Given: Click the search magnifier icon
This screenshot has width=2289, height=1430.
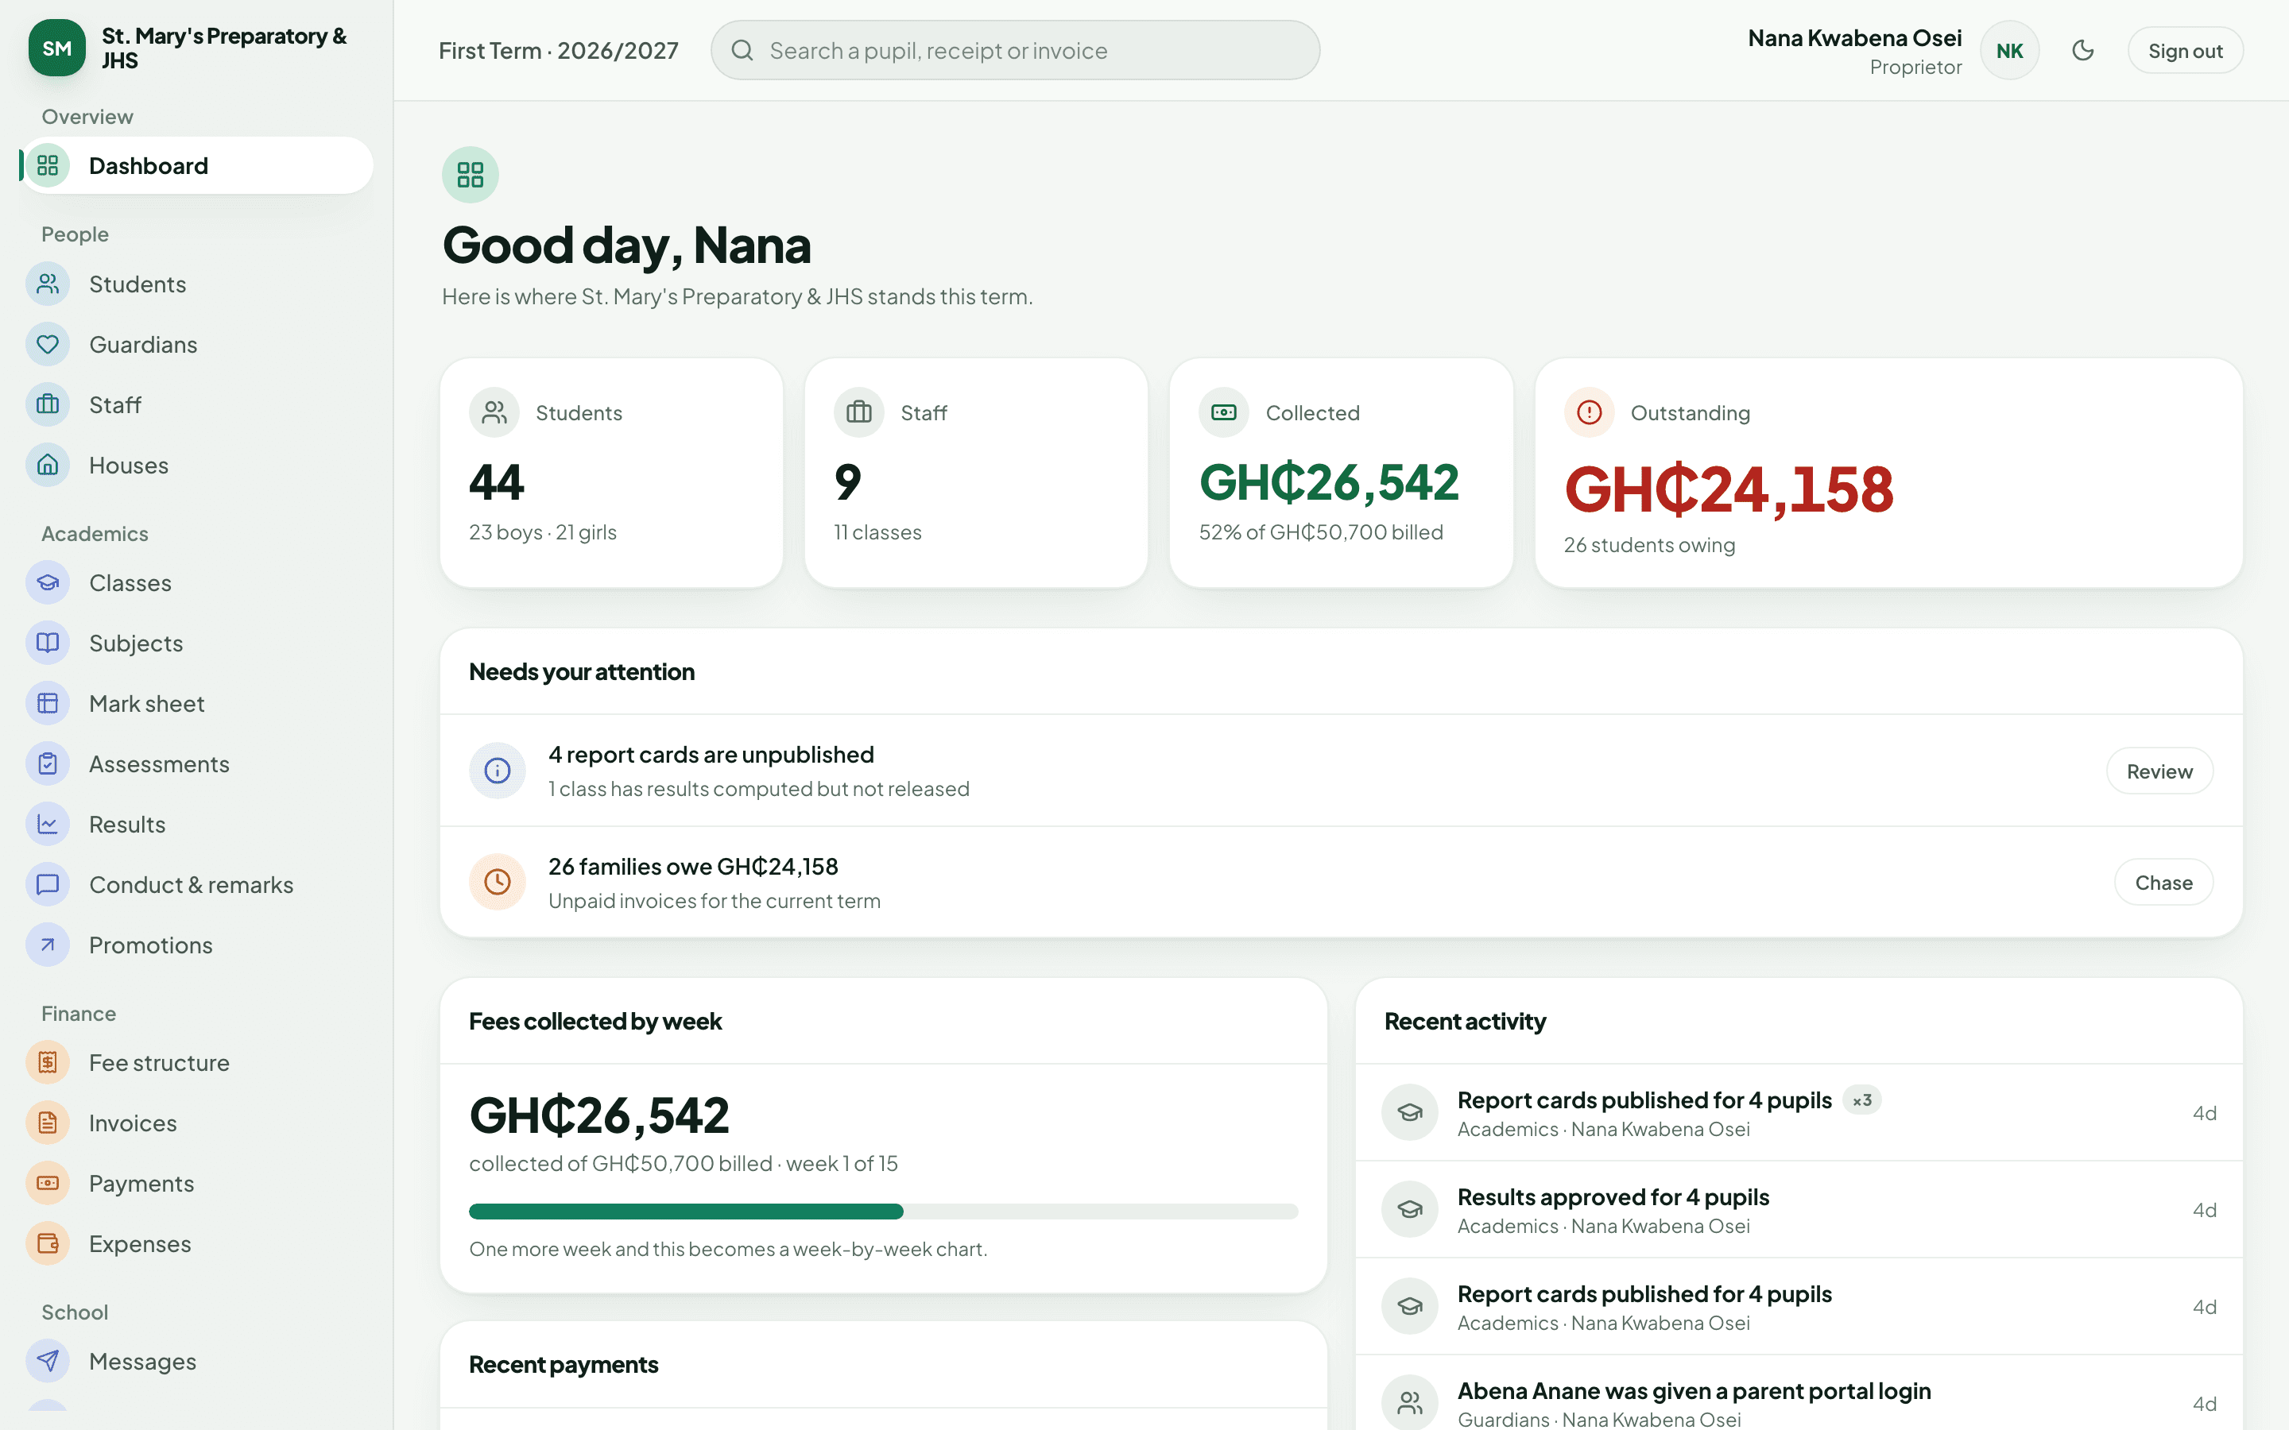Looking at the screenshot, I should pos(742,50).
